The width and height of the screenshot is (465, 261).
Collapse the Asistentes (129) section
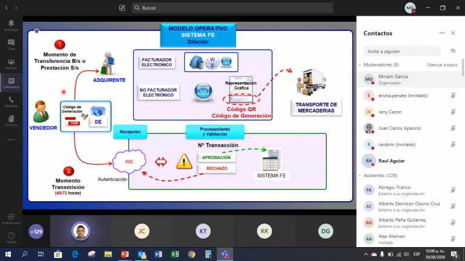pyautogui.click(x=361, y=175)
